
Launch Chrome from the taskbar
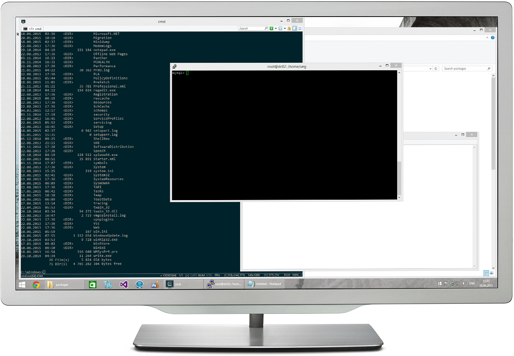36,285
